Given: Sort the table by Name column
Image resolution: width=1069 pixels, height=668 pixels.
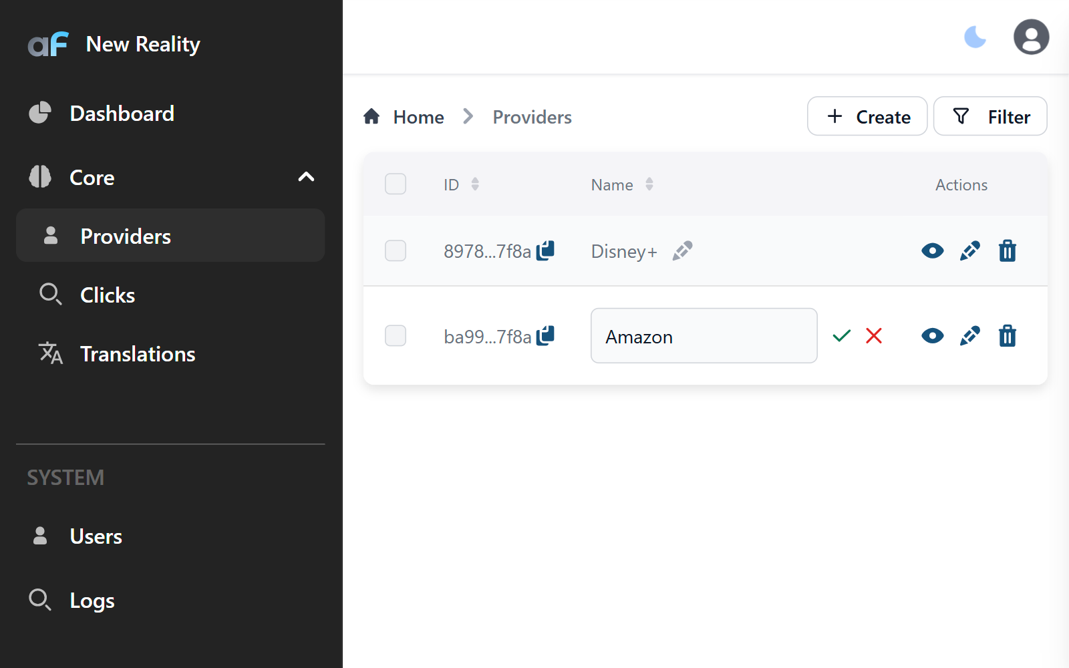Looking at the screenshot, I should 649,184.
